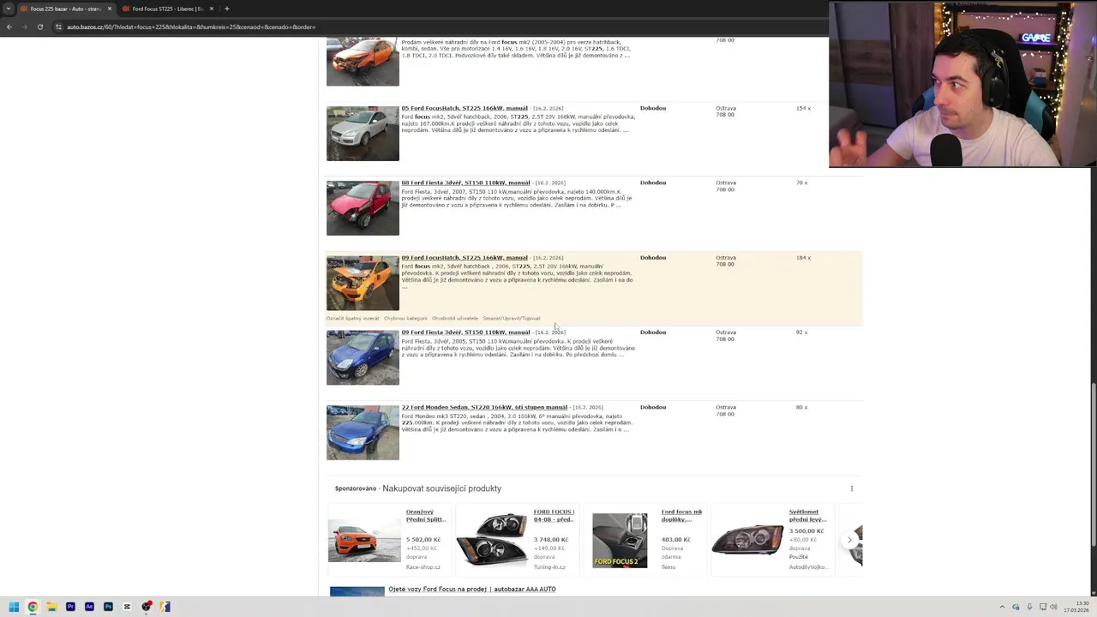Image resolution: width=1097 pixels, height=617 pixels.
Task: Click the silver Ford Focus thumbnail
Action: tap(363, 134)
